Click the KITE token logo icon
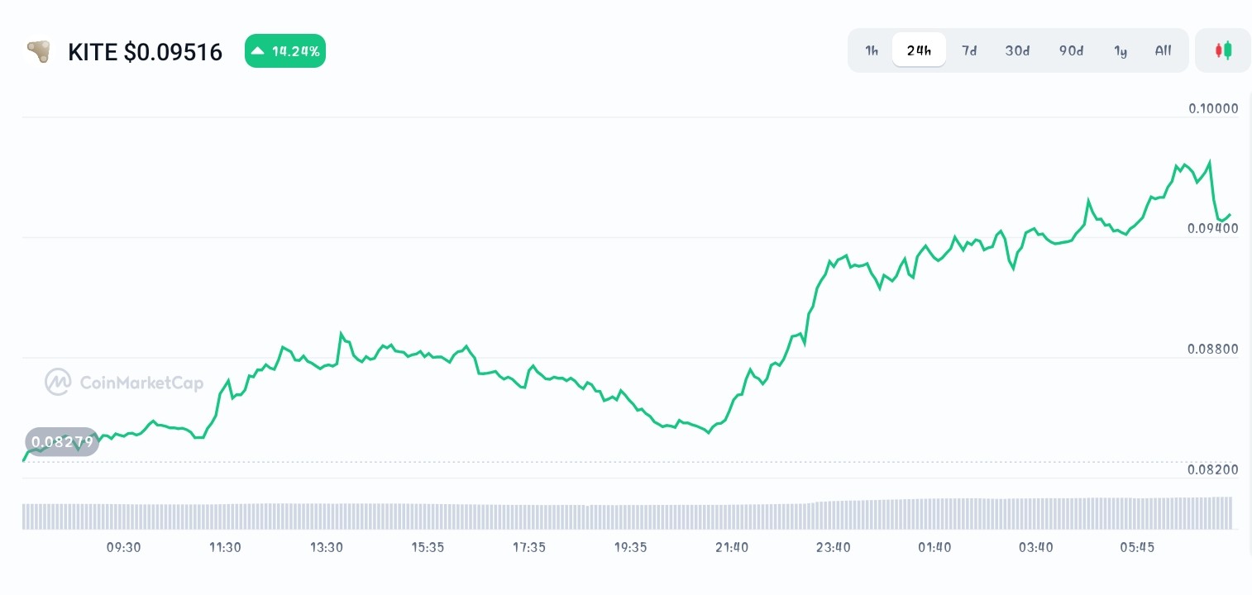The width and height of the screenshot is (1252, 595). pos(37,52)
